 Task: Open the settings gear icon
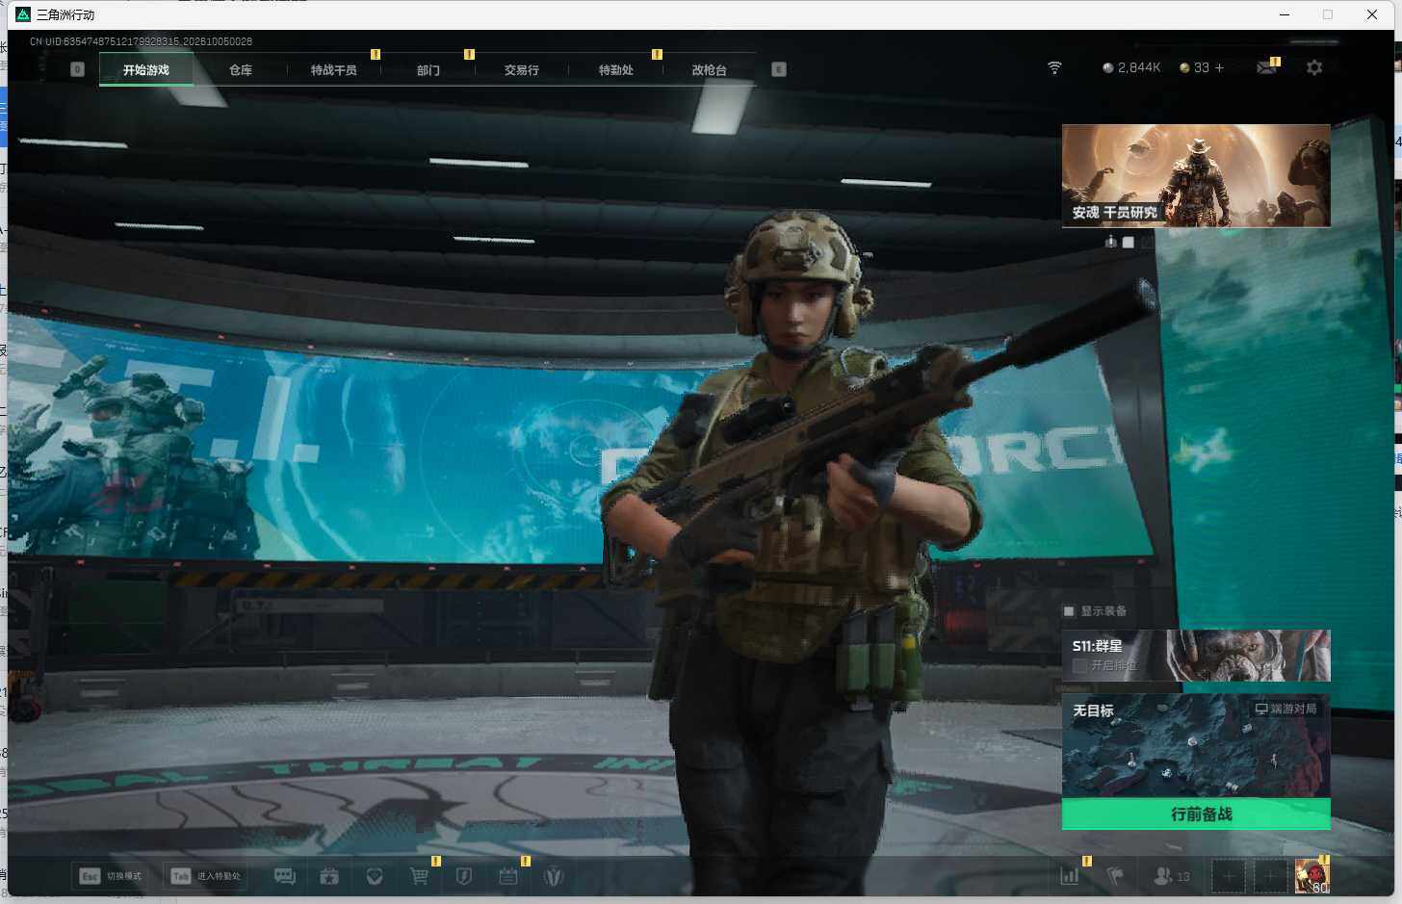pyautogui.click(x=1314, y=67)
